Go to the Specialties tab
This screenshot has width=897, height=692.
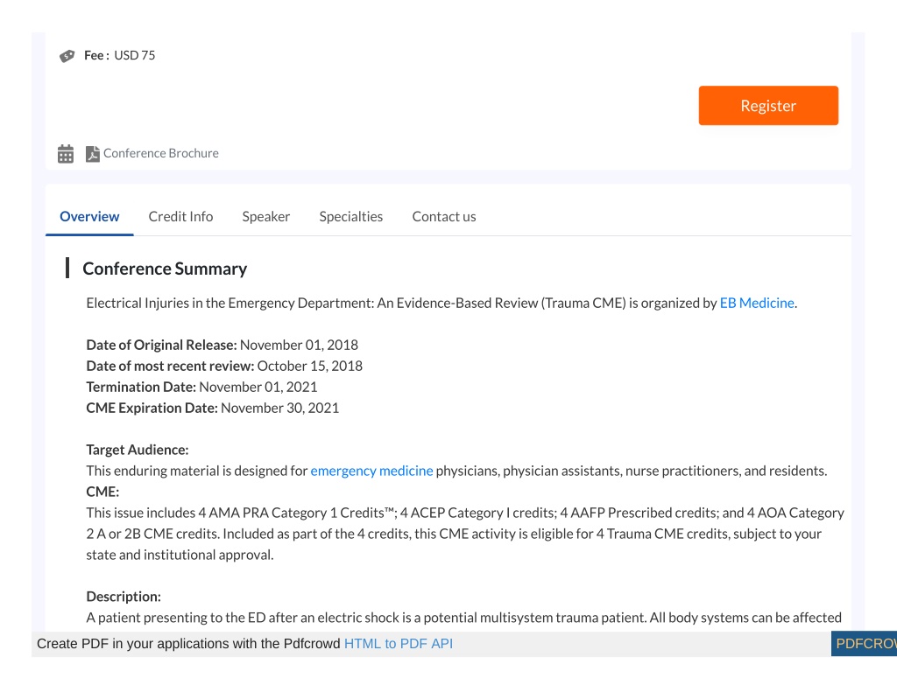[350, 217]
